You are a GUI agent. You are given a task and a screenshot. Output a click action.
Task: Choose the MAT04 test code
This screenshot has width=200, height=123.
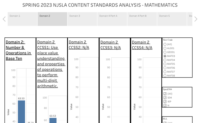(165, 60)
